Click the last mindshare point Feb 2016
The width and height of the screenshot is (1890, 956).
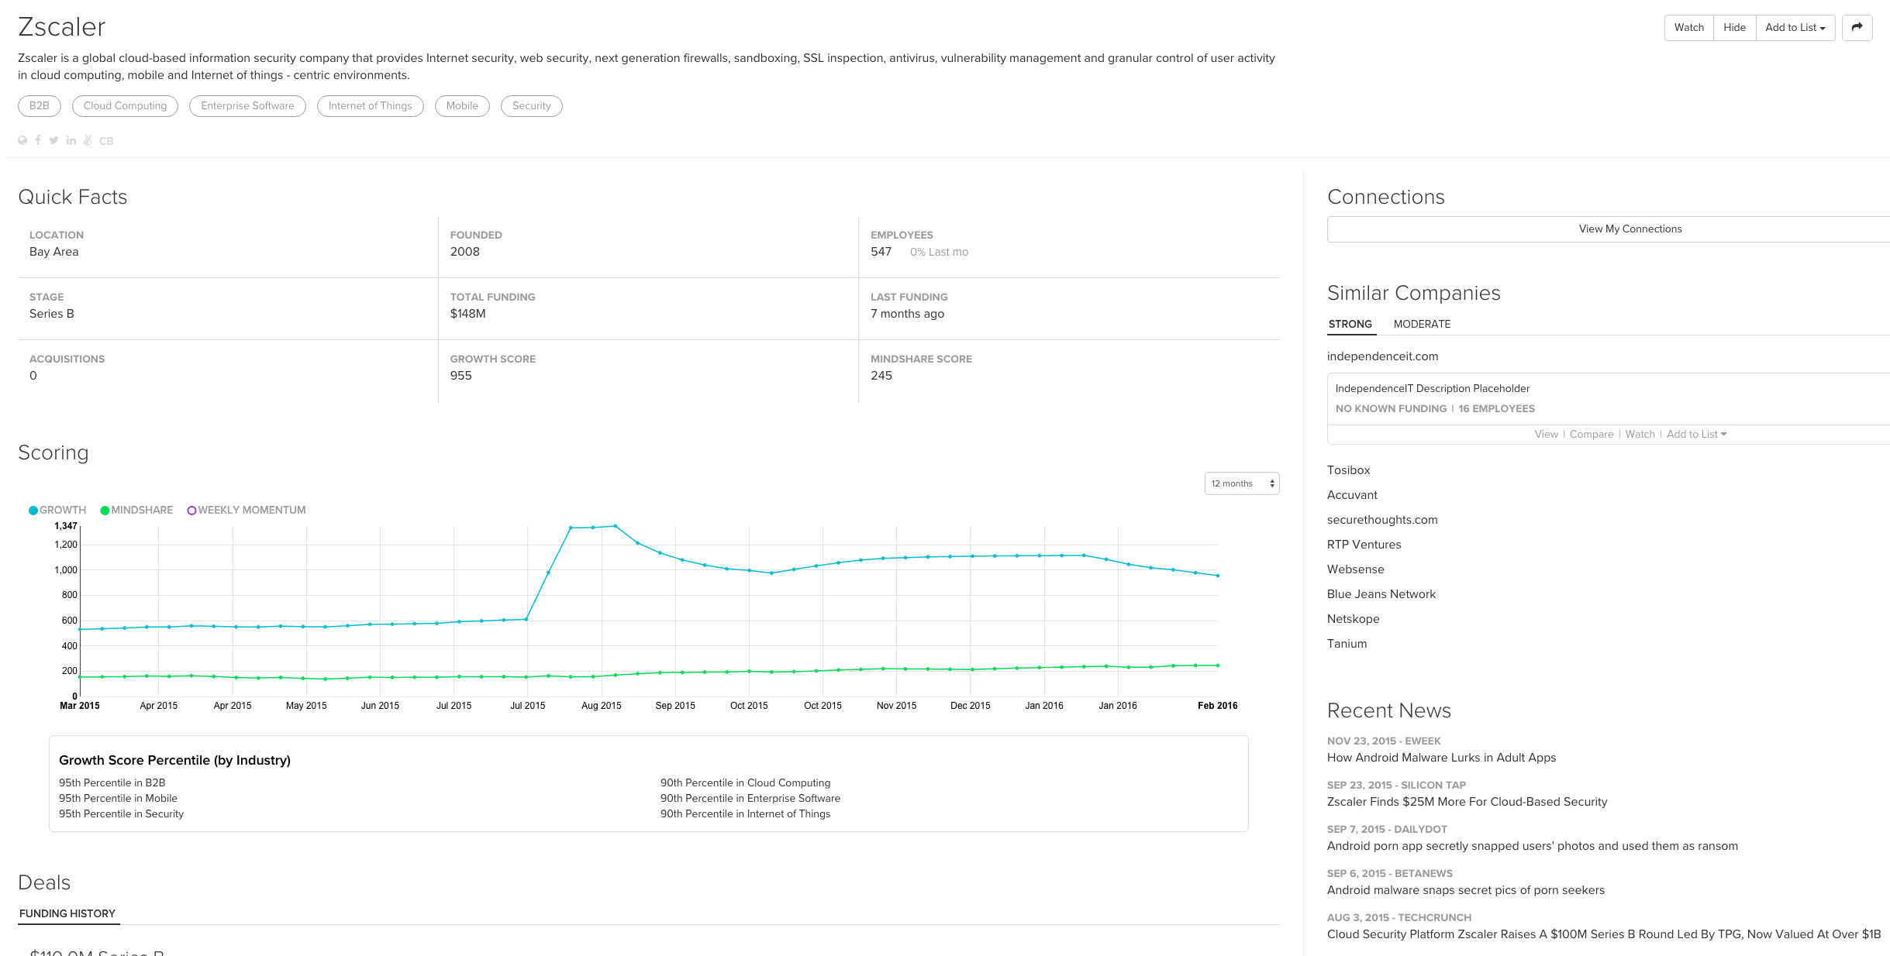pos(1218,665)
